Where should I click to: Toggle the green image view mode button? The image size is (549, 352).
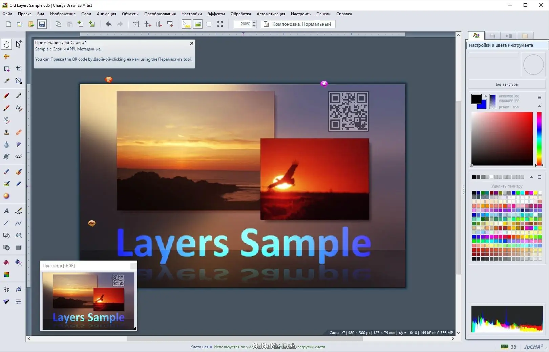[198, 24]
